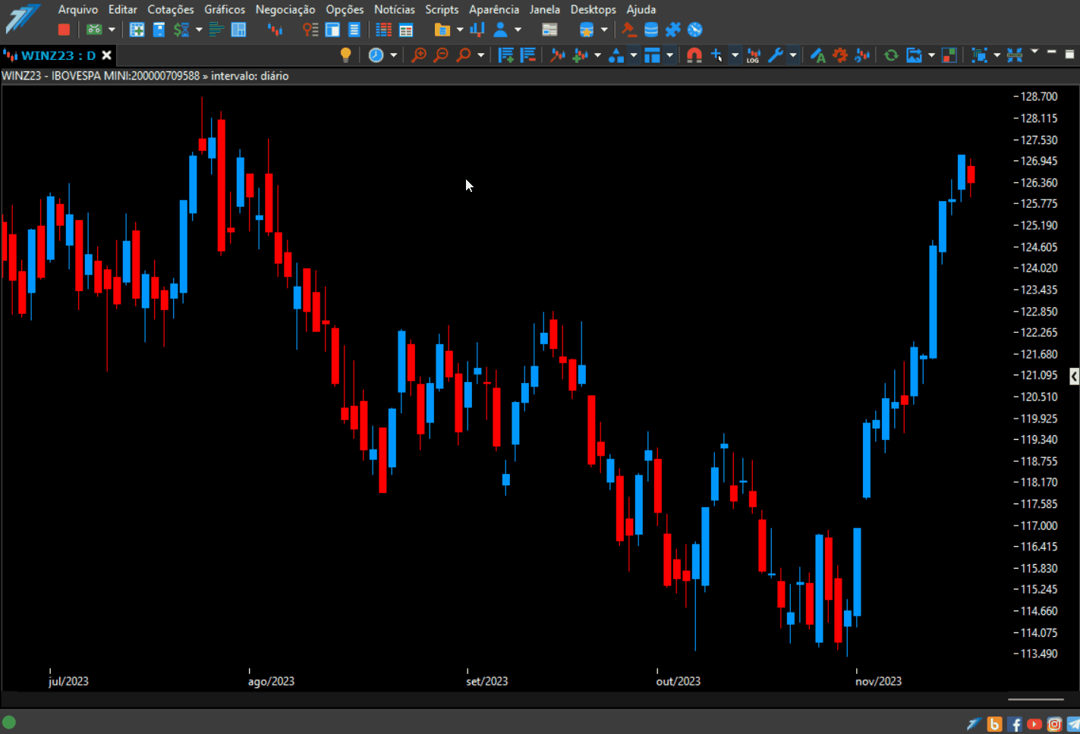Expand the crosshair cursor dropdown
Image resolution: width=1080 pixels, height=734 pixels.
coord(735,55)
